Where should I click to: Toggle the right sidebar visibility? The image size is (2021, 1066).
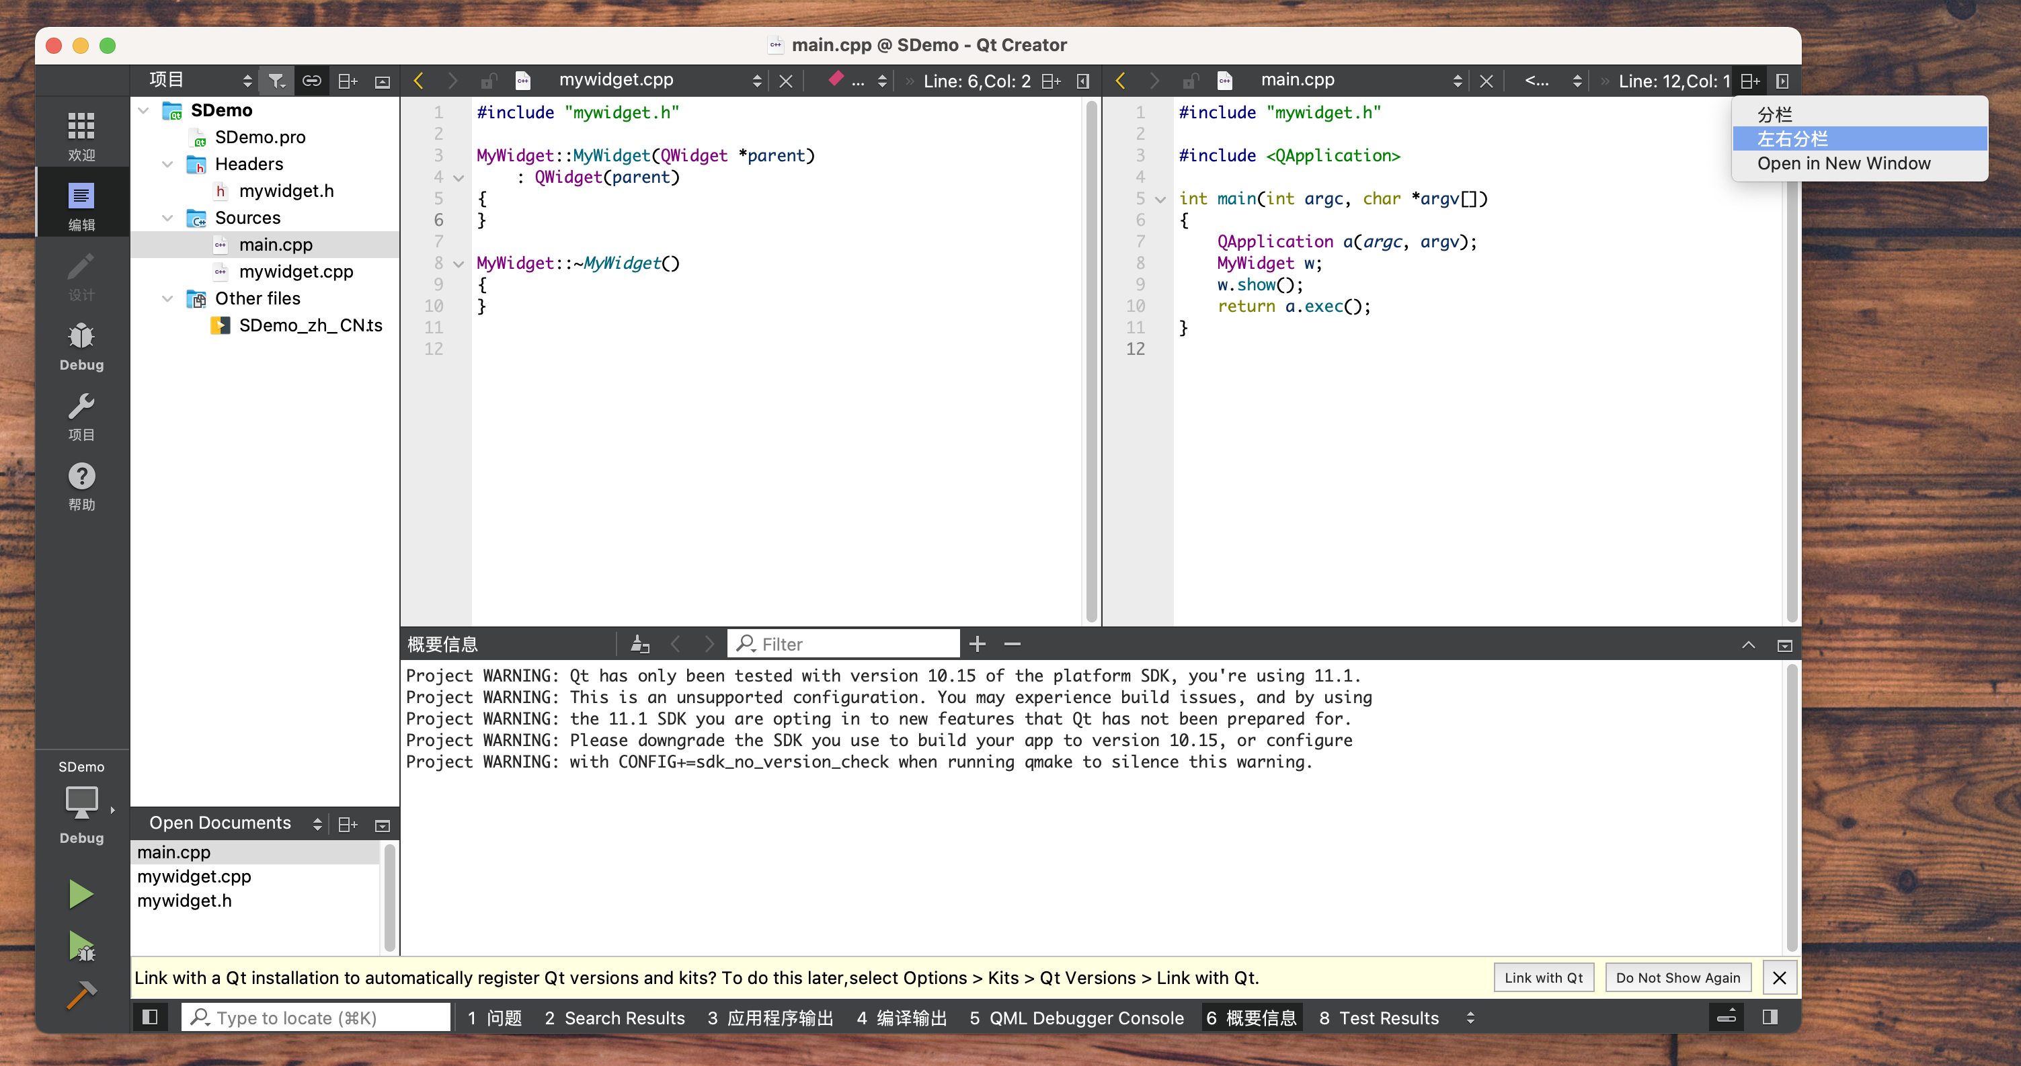pyautogui.click(x=1770, y=1018)
